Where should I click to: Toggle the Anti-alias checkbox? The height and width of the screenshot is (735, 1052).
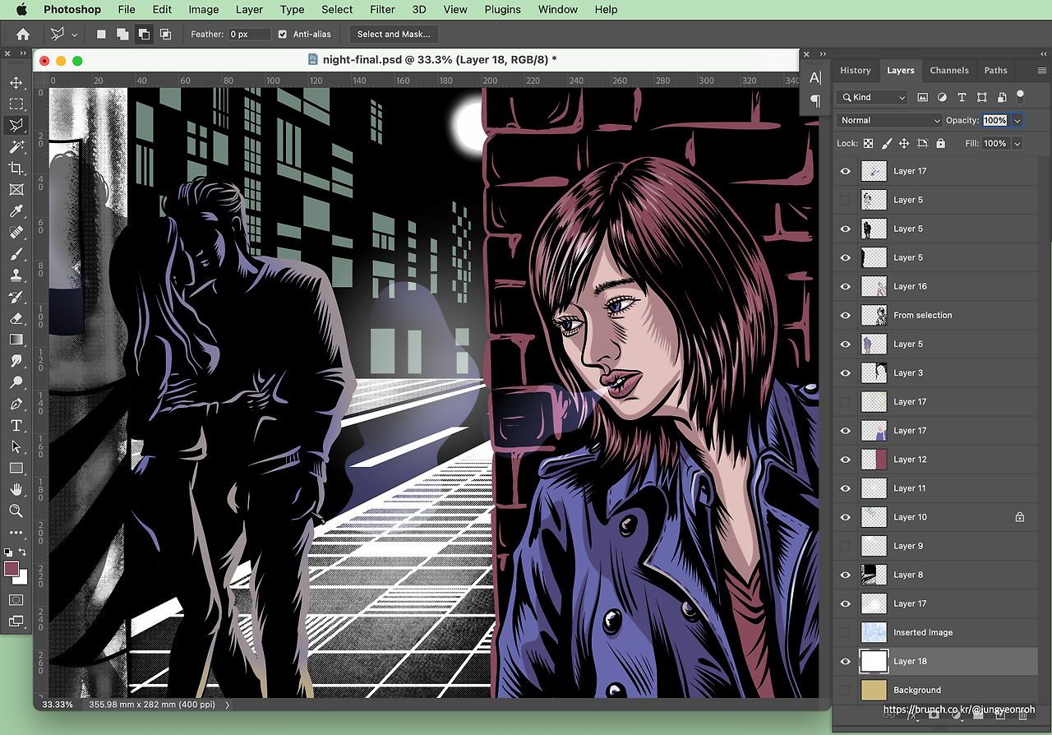[x=283, y=35]
